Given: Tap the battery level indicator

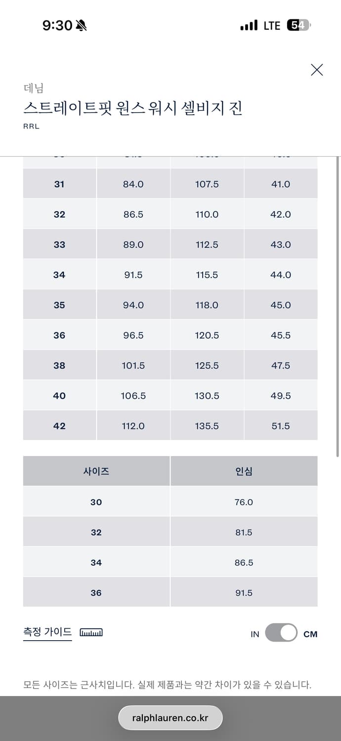Looking at the screenshot, I should [x=298, y=25].
